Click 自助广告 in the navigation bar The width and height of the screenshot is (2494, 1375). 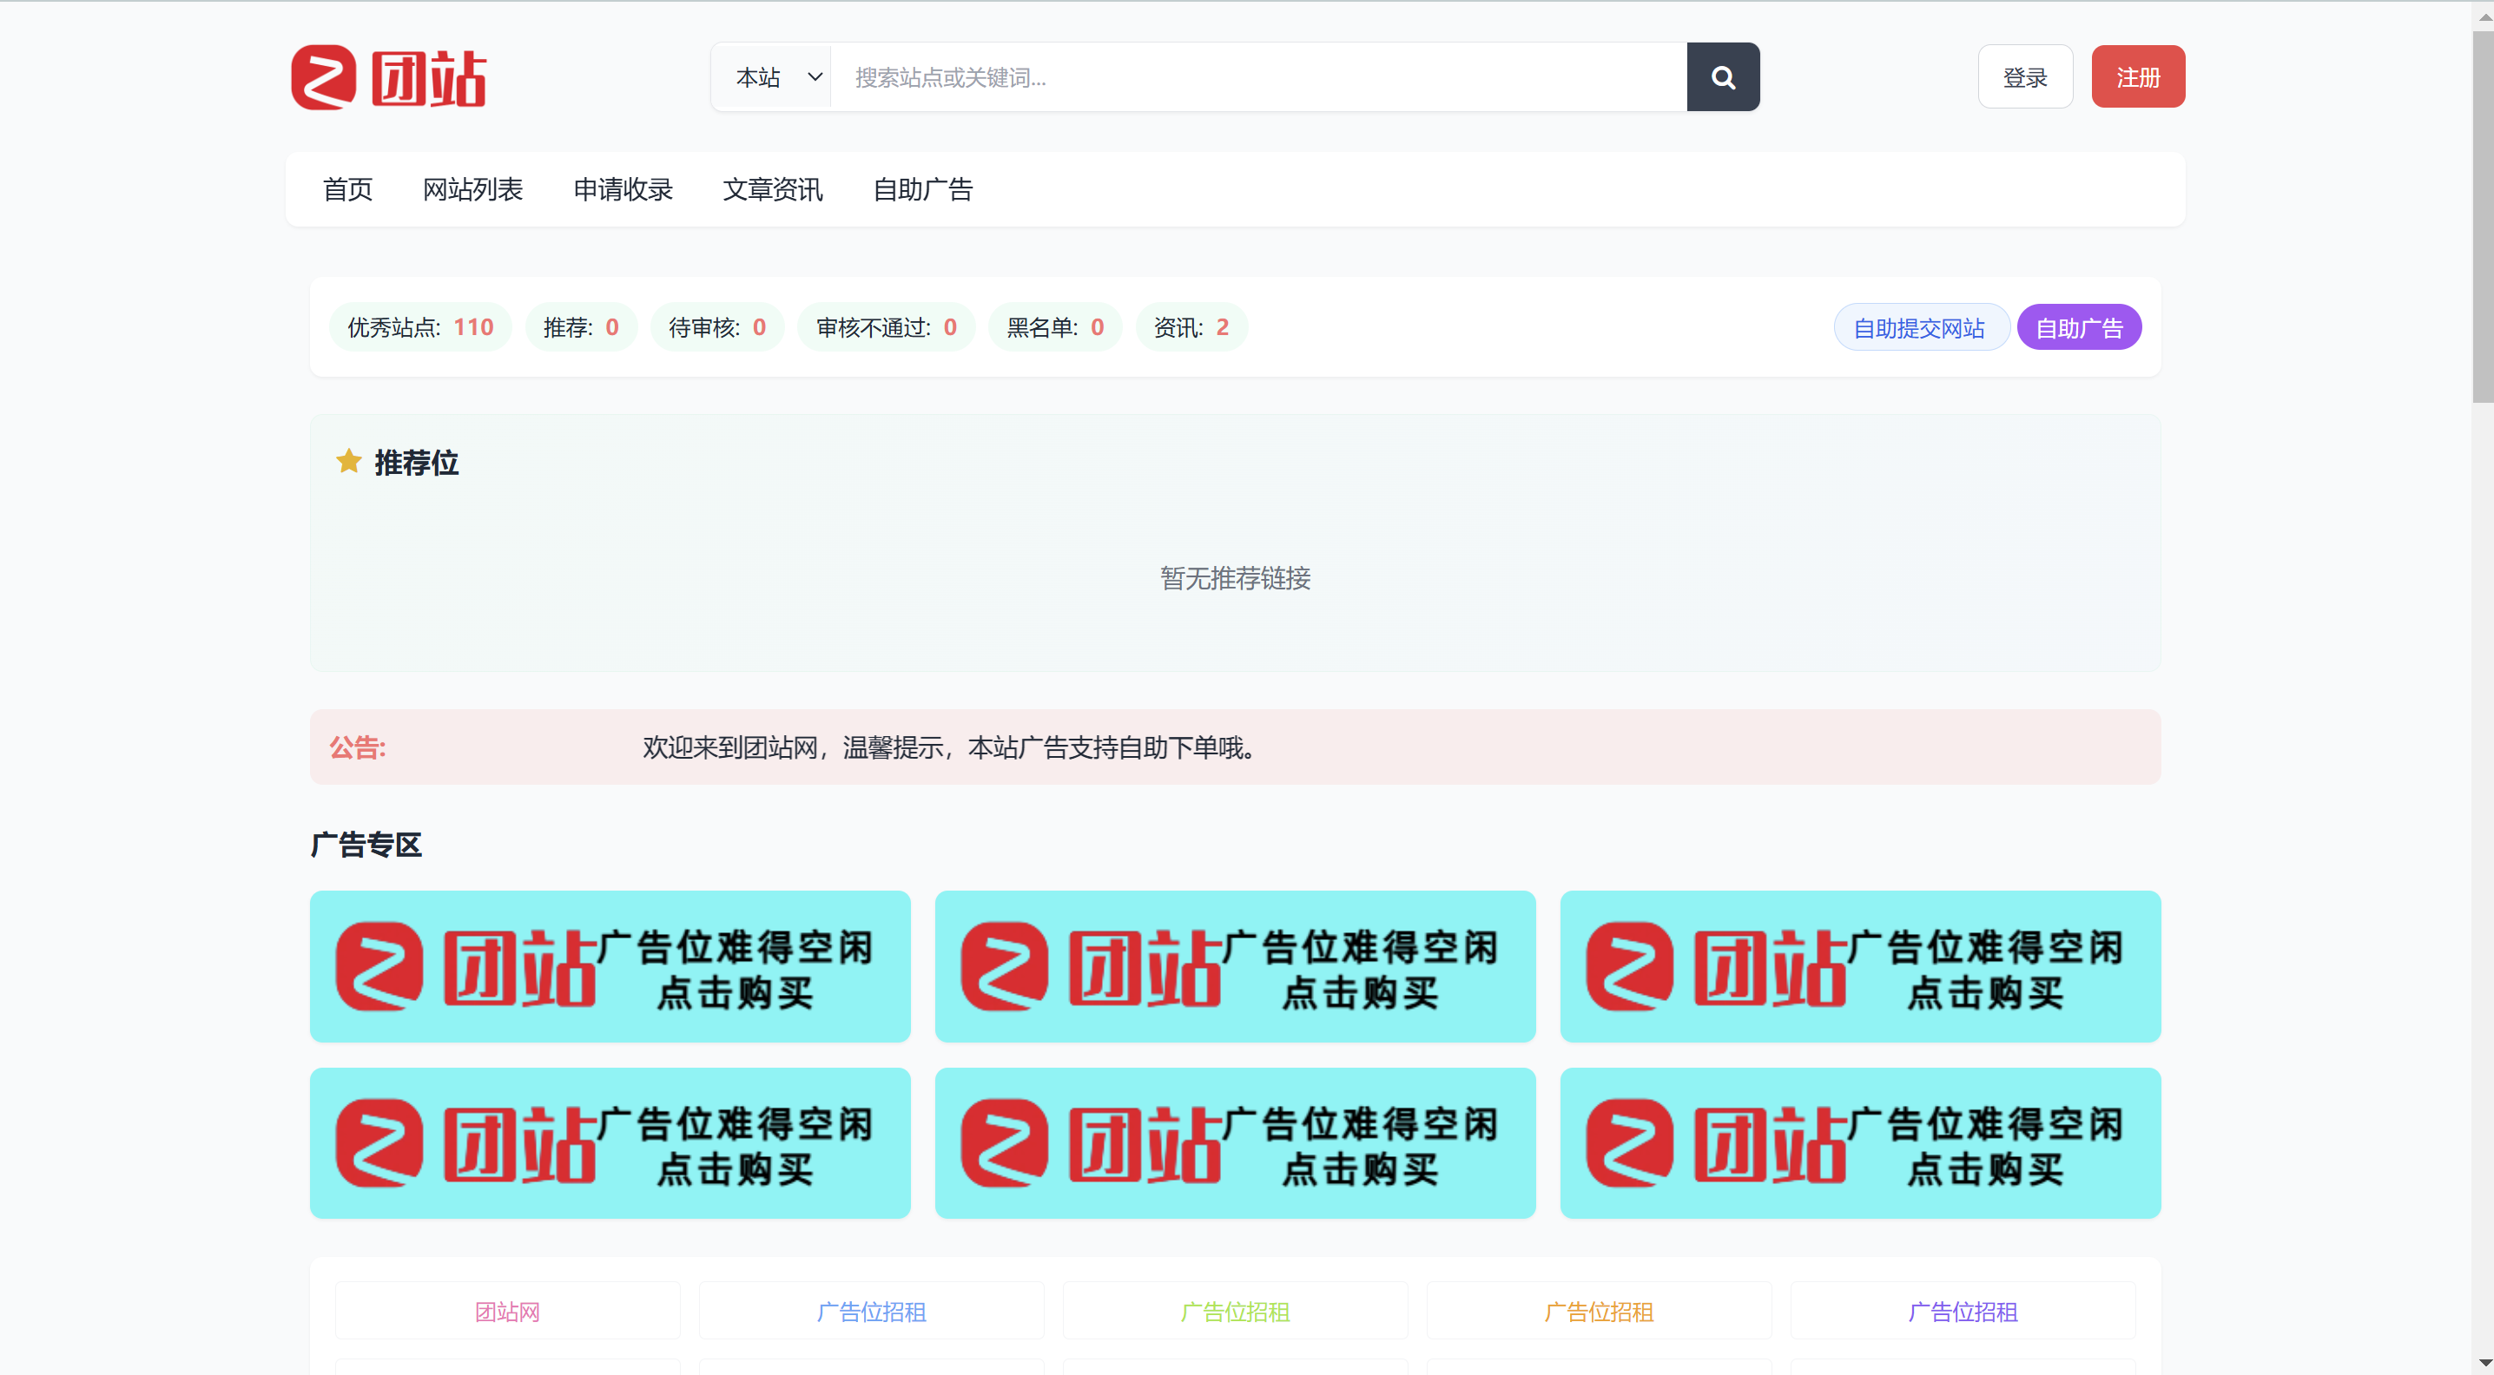(x=923, y=189)
